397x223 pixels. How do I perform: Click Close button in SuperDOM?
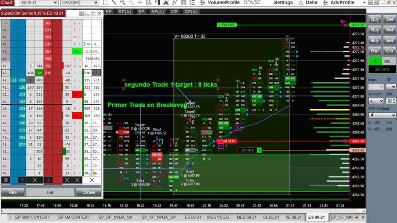tap(89, 192)
